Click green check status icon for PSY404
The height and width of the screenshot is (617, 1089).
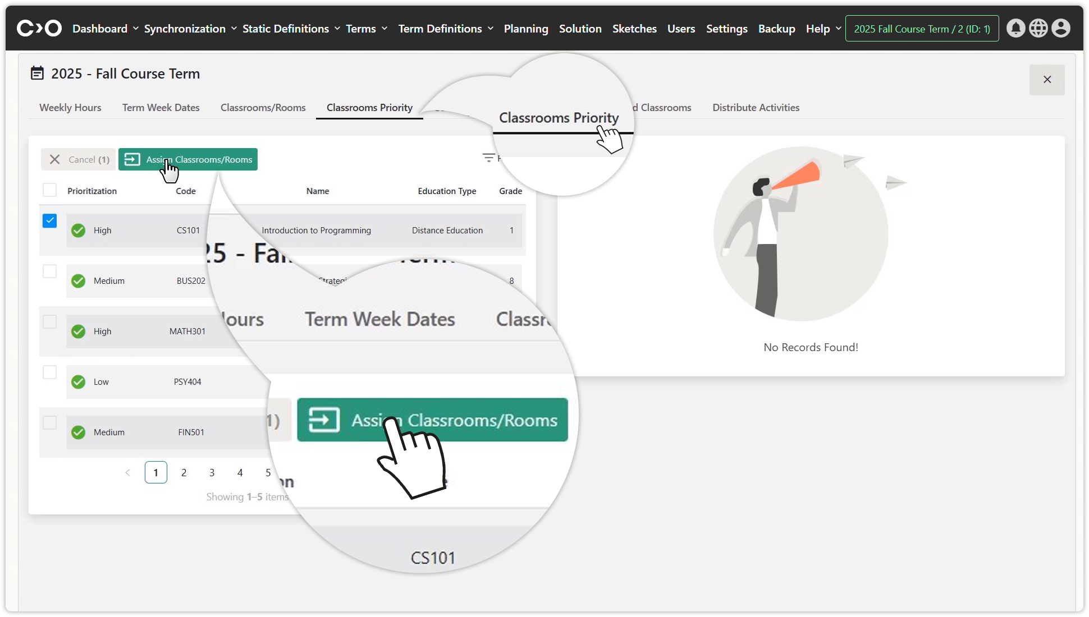tap(79, 382)
